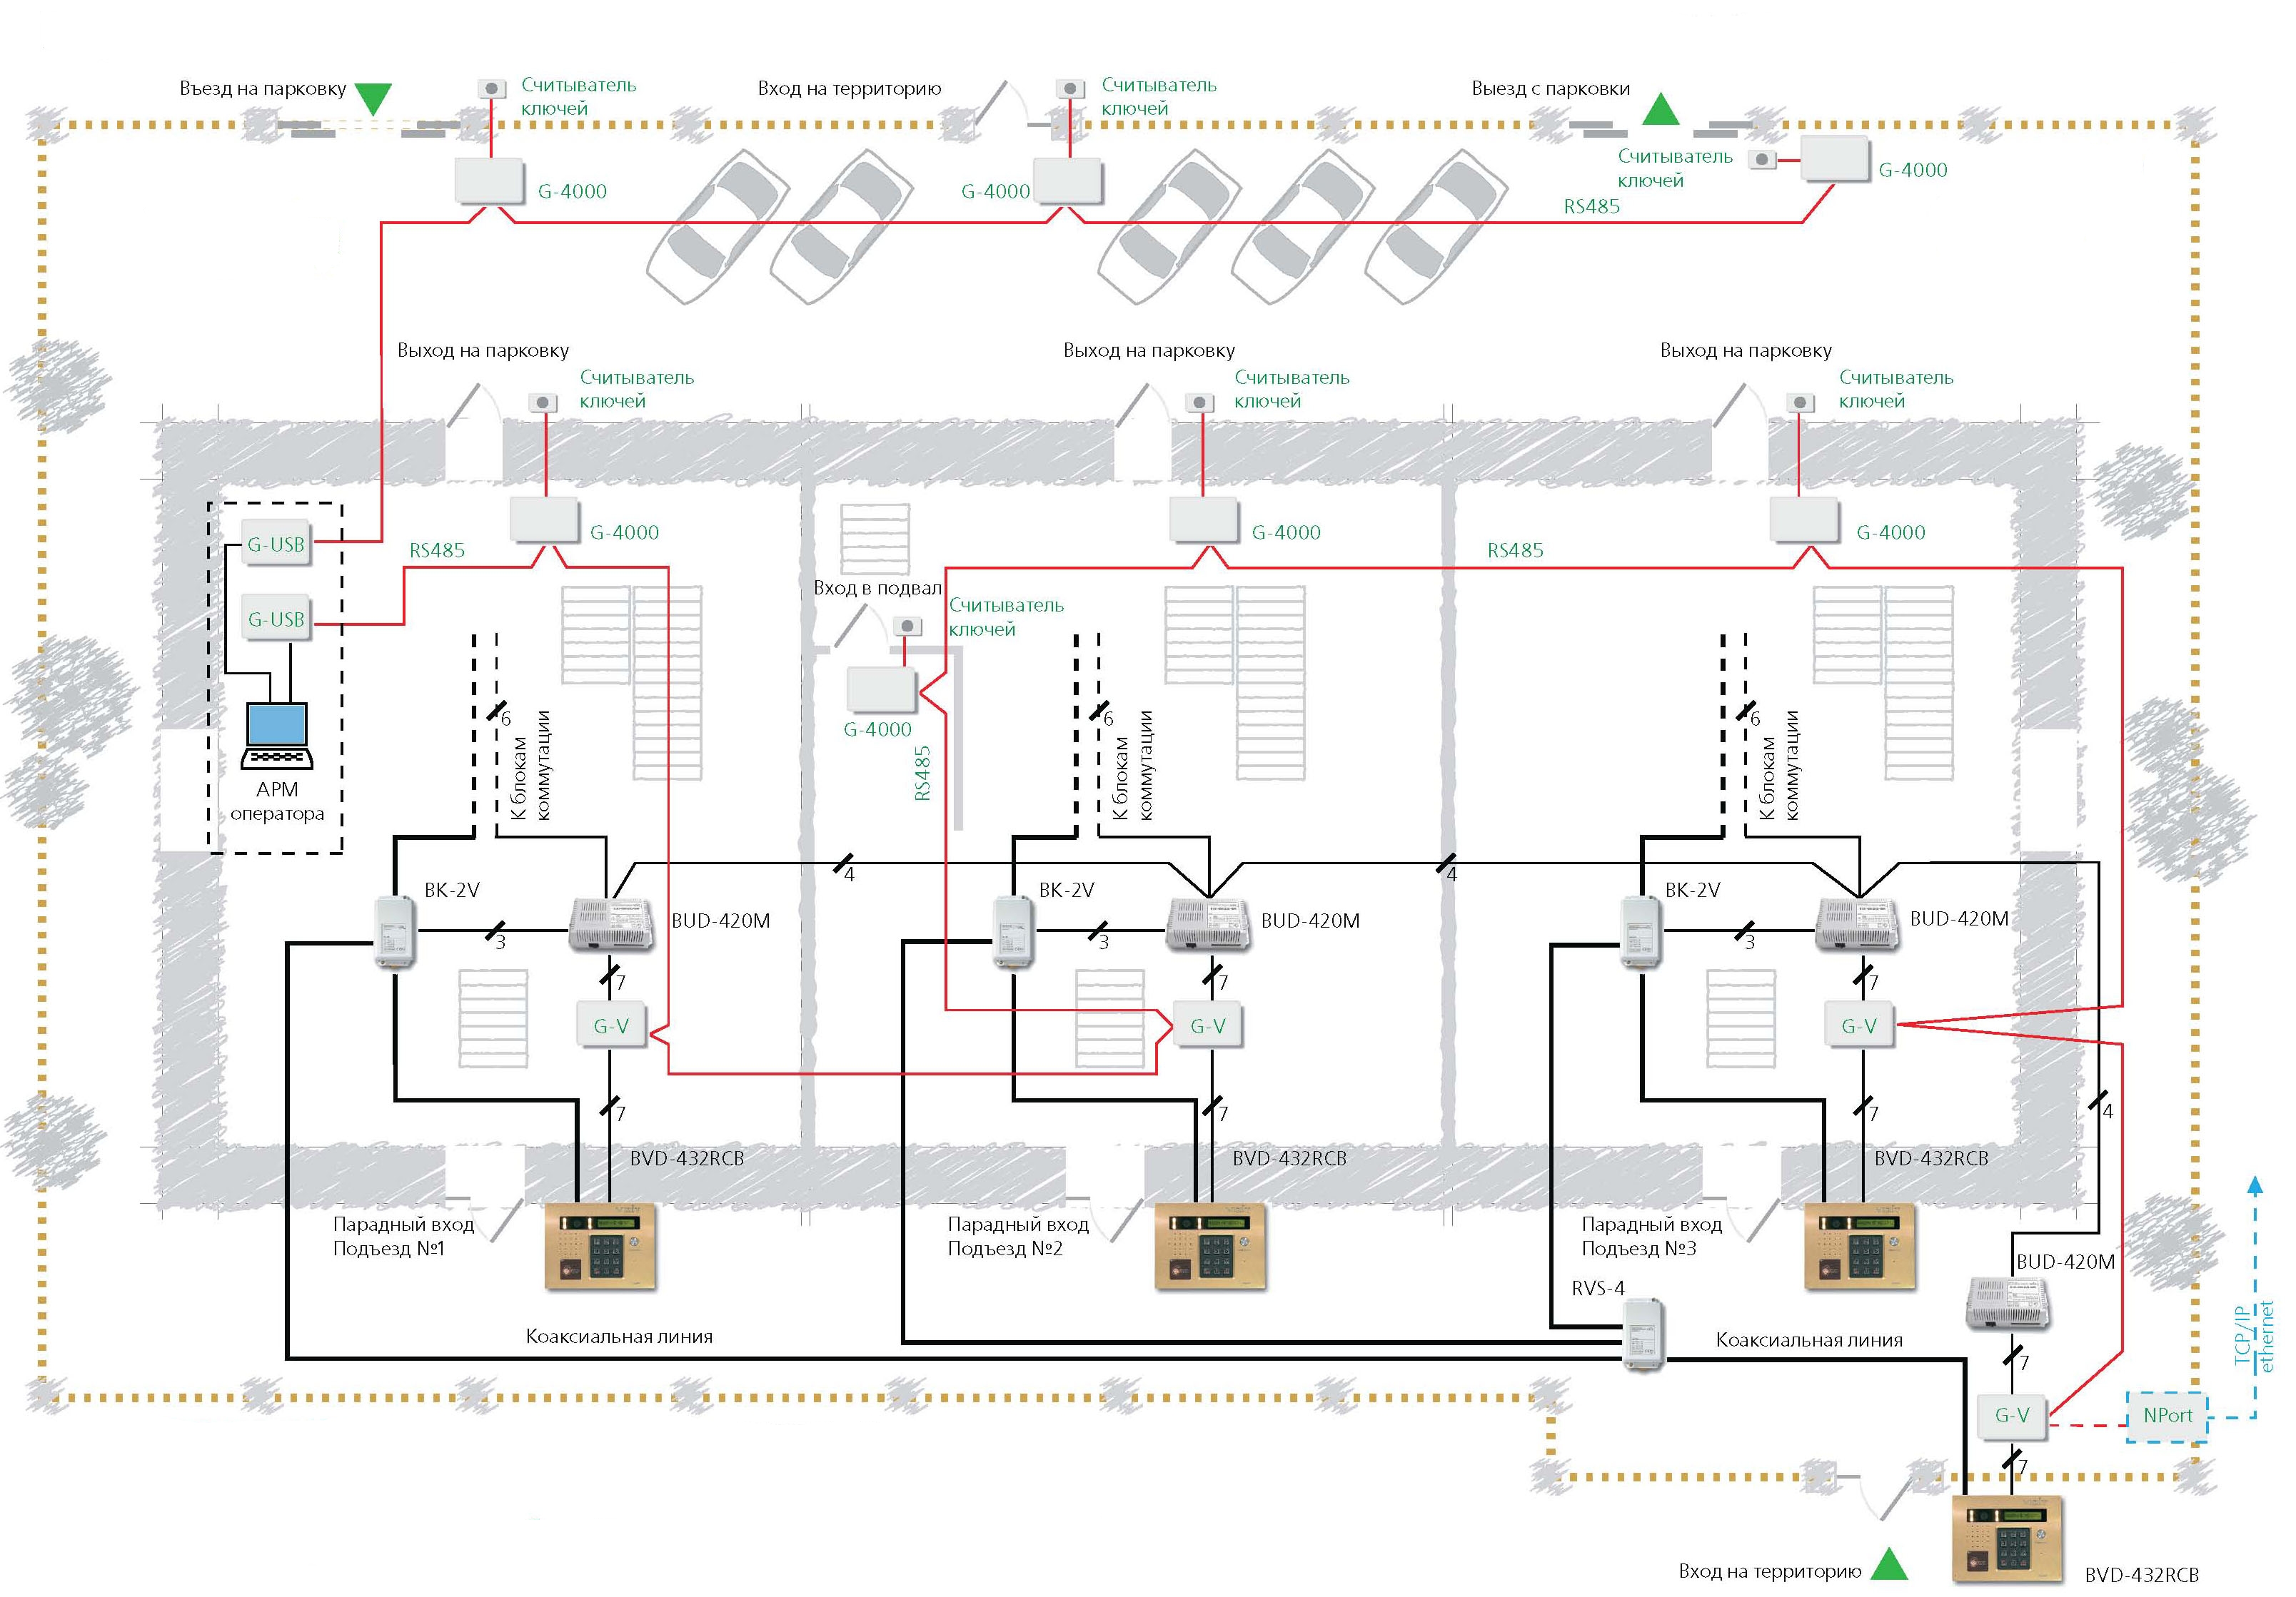Click the RVS-4 device icon
Image resolution: width=2296 pixels, height=1597 pixels.
point(1644,1334)
